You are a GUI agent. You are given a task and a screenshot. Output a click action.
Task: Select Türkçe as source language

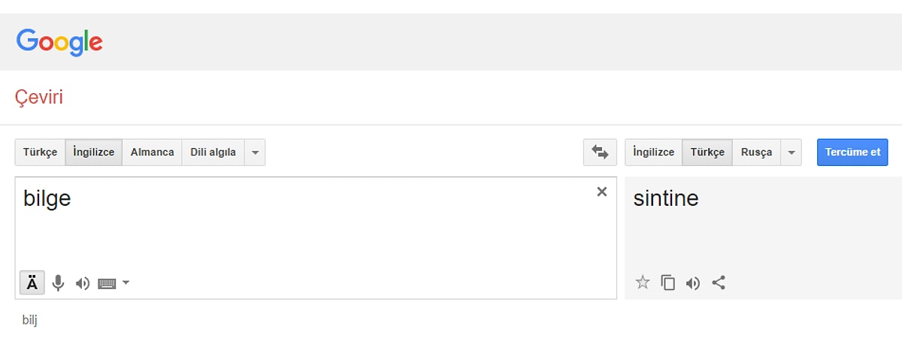tap(40, 152)
